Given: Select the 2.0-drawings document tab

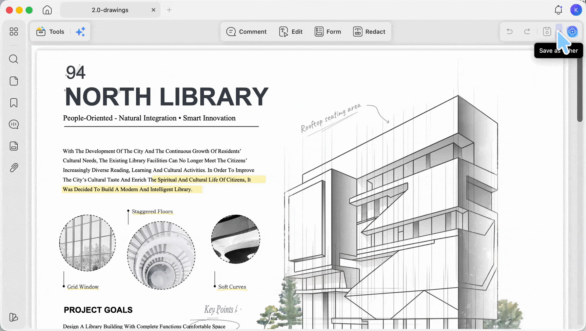Looking at the screenshot, I should click(110, 10).
